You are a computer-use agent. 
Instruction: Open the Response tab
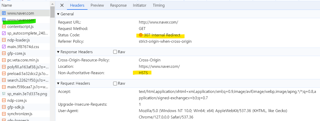pos(118,5)
